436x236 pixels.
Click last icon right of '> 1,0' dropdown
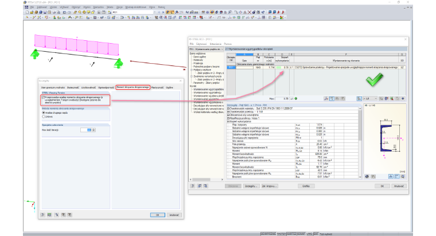(x=403, y=99)
